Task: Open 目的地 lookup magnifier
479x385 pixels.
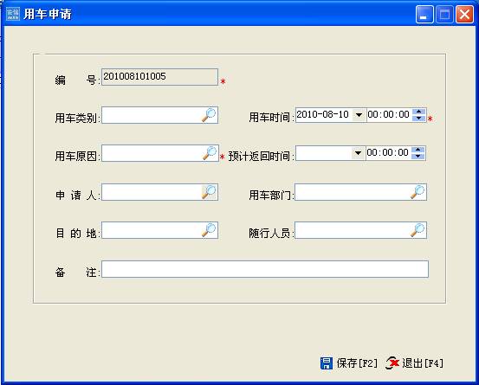Action: [209, 230]
